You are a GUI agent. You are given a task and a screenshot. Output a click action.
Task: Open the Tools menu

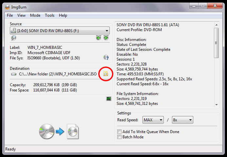point(49,15)
